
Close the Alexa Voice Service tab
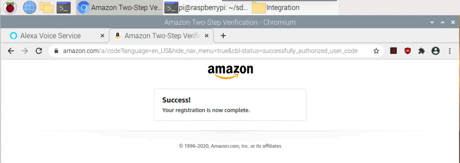(102, 36)
